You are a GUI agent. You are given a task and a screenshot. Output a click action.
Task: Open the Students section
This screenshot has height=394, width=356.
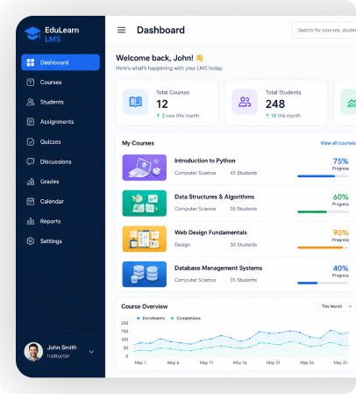52,102
